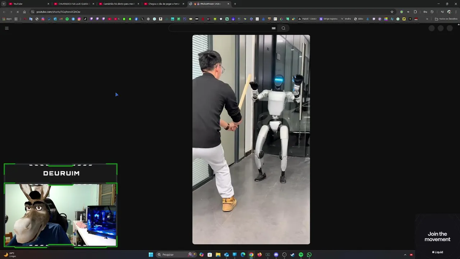Switch to the CHURRASCO NA LAJE tab
Viewport: 460px width, 259px height.
point(74,4)
